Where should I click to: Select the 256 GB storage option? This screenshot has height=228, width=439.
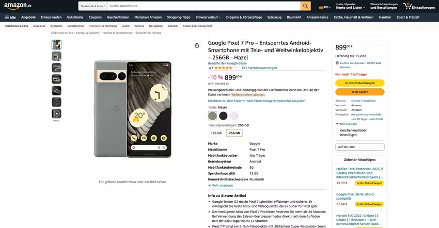coord(234,133)
